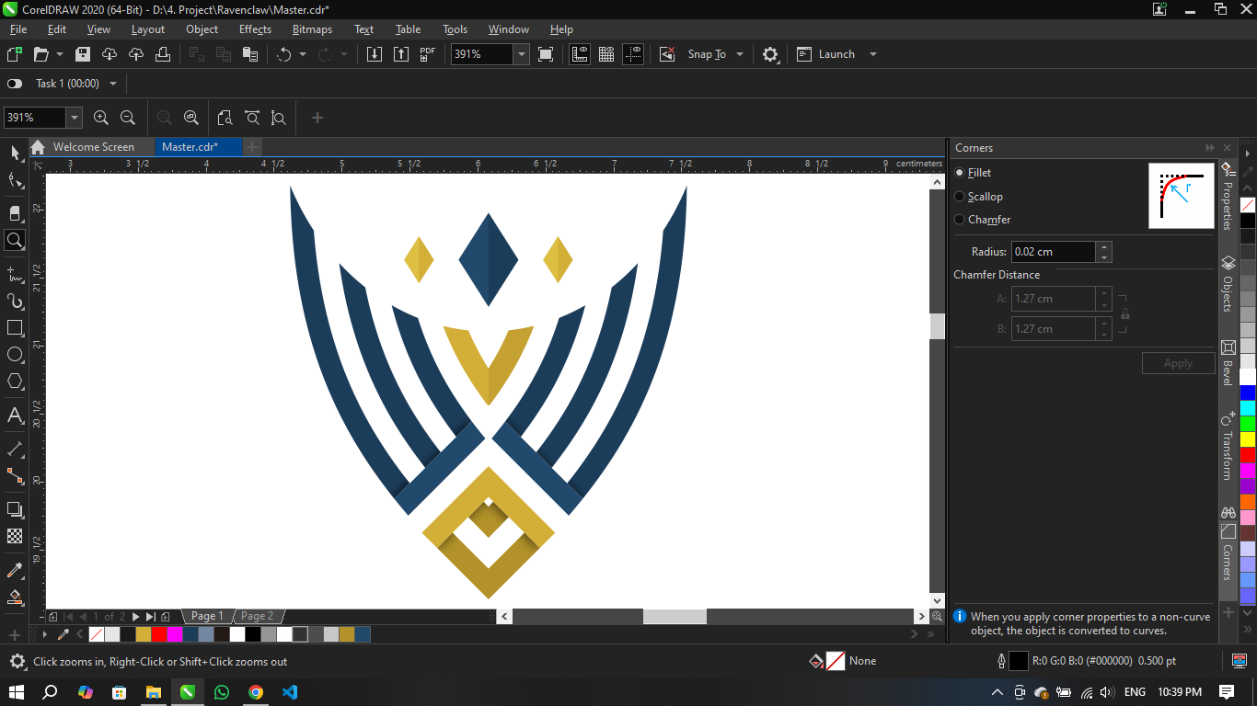Select the Scallop radio option
This screenshot has width=1257, height=706.
pos(960,197)
